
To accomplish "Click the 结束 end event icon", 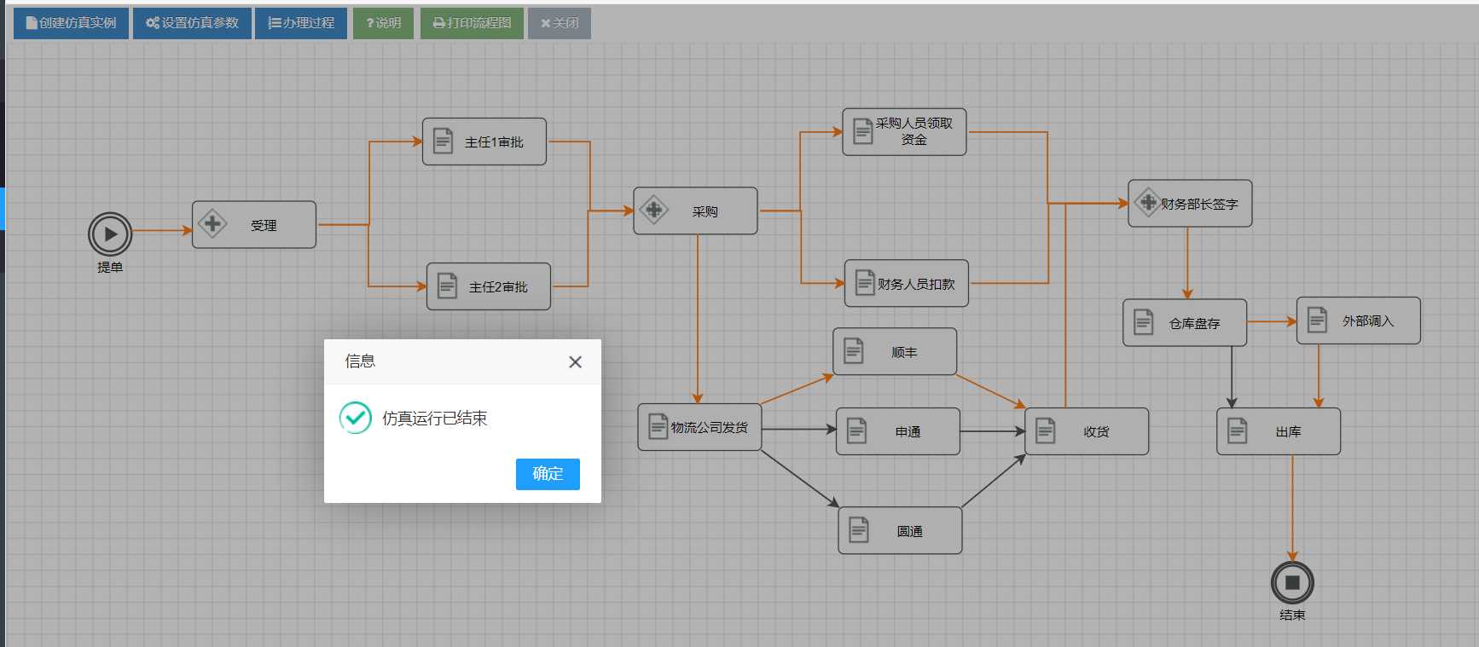I will (x=1292, y=583).
